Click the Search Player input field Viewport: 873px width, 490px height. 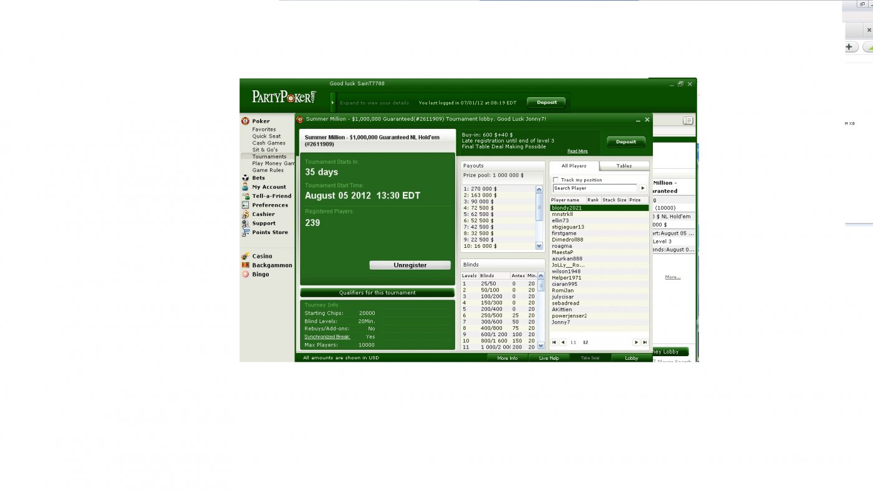(x=596, y=188)
